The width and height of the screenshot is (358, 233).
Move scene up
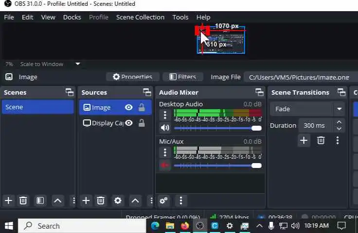tap(57, 200)
